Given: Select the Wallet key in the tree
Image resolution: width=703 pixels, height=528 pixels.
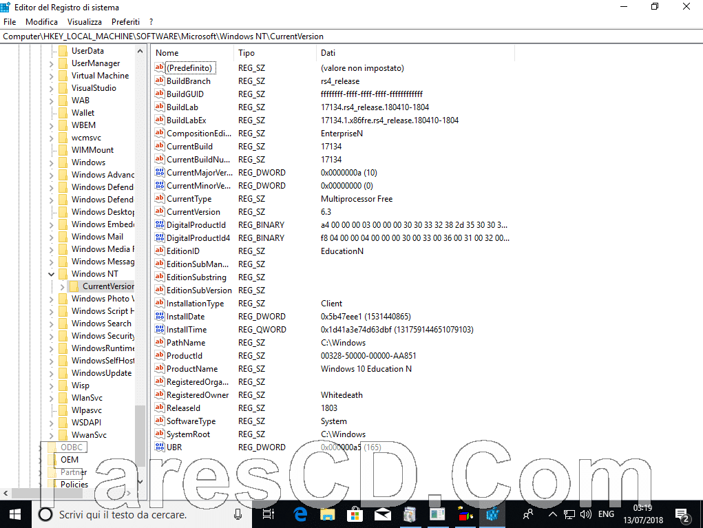Looking at the screenshot, I should point(83,112).
